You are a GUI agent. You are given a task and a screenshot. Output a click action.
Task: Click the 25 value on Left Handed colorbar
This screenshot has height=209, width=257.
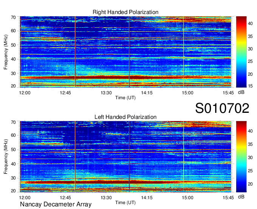[x=250, y=171]
